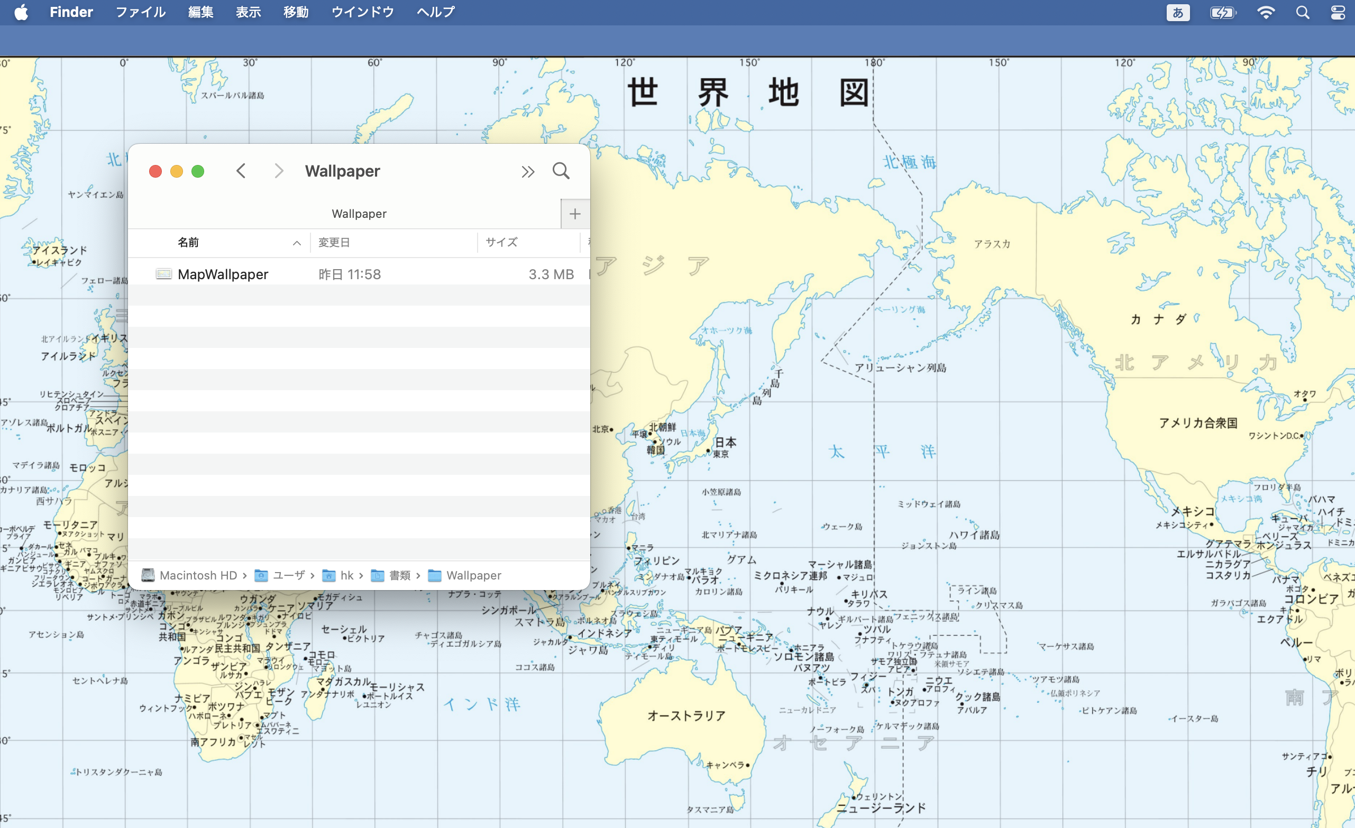Go to Macintosh HD in path bar
Image resolution: width=1355 pixels, height=828 pixels.
click(x=190, y=575)
